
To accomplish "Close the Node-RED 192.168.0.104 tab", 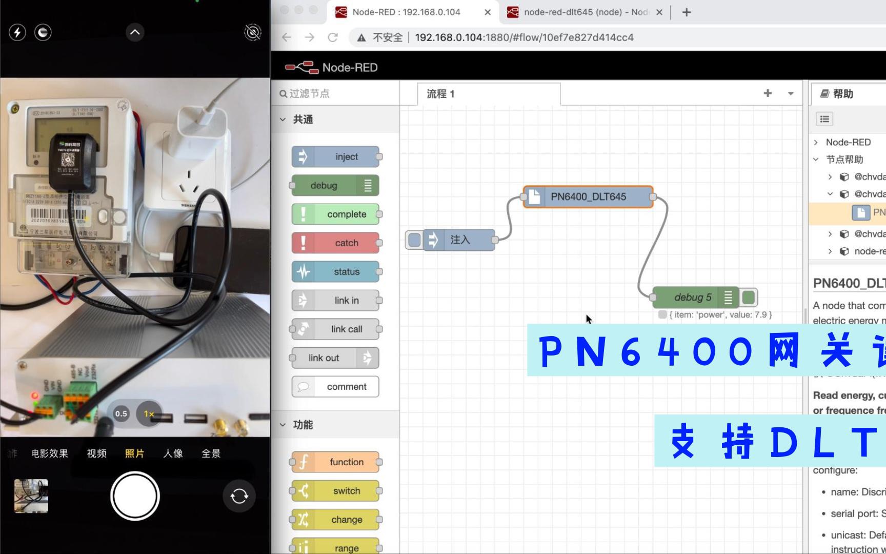I will [x=488, y=12].
